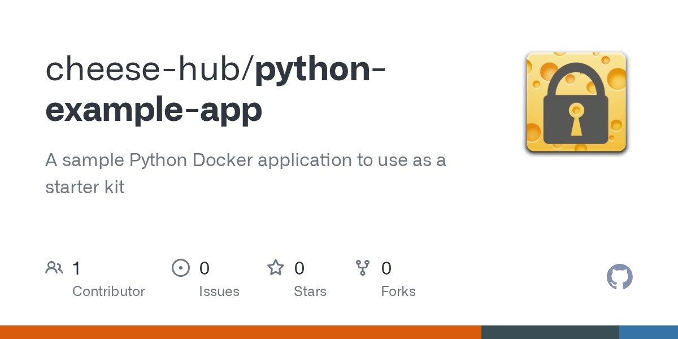This screenshot has height=339, width=678.
Task: Click the "A sample Python Docker application" description
Action: pos(246,173)
